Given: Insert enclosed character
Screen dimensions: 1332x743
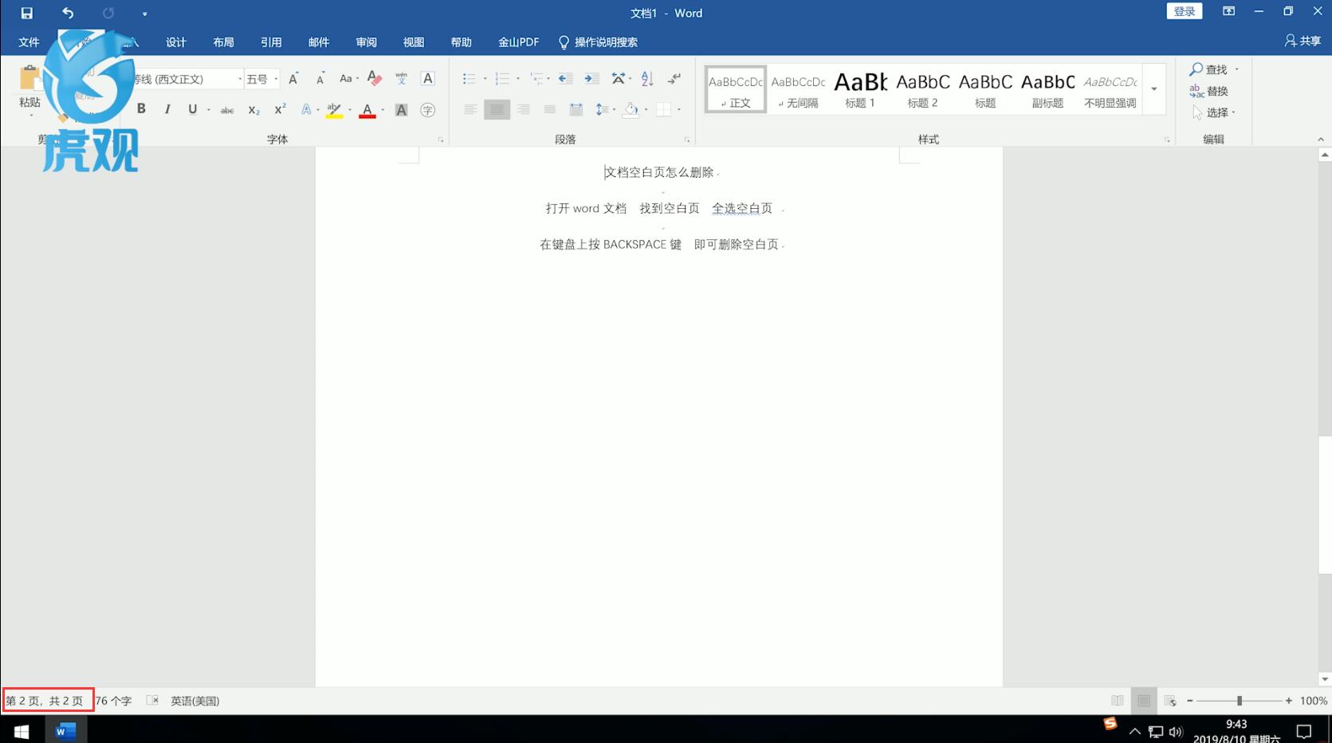Looking at the screenshot, I should (428, 110).
